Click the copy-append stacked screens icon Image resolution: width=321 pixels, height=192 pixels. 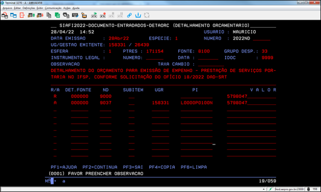[66, 15]
